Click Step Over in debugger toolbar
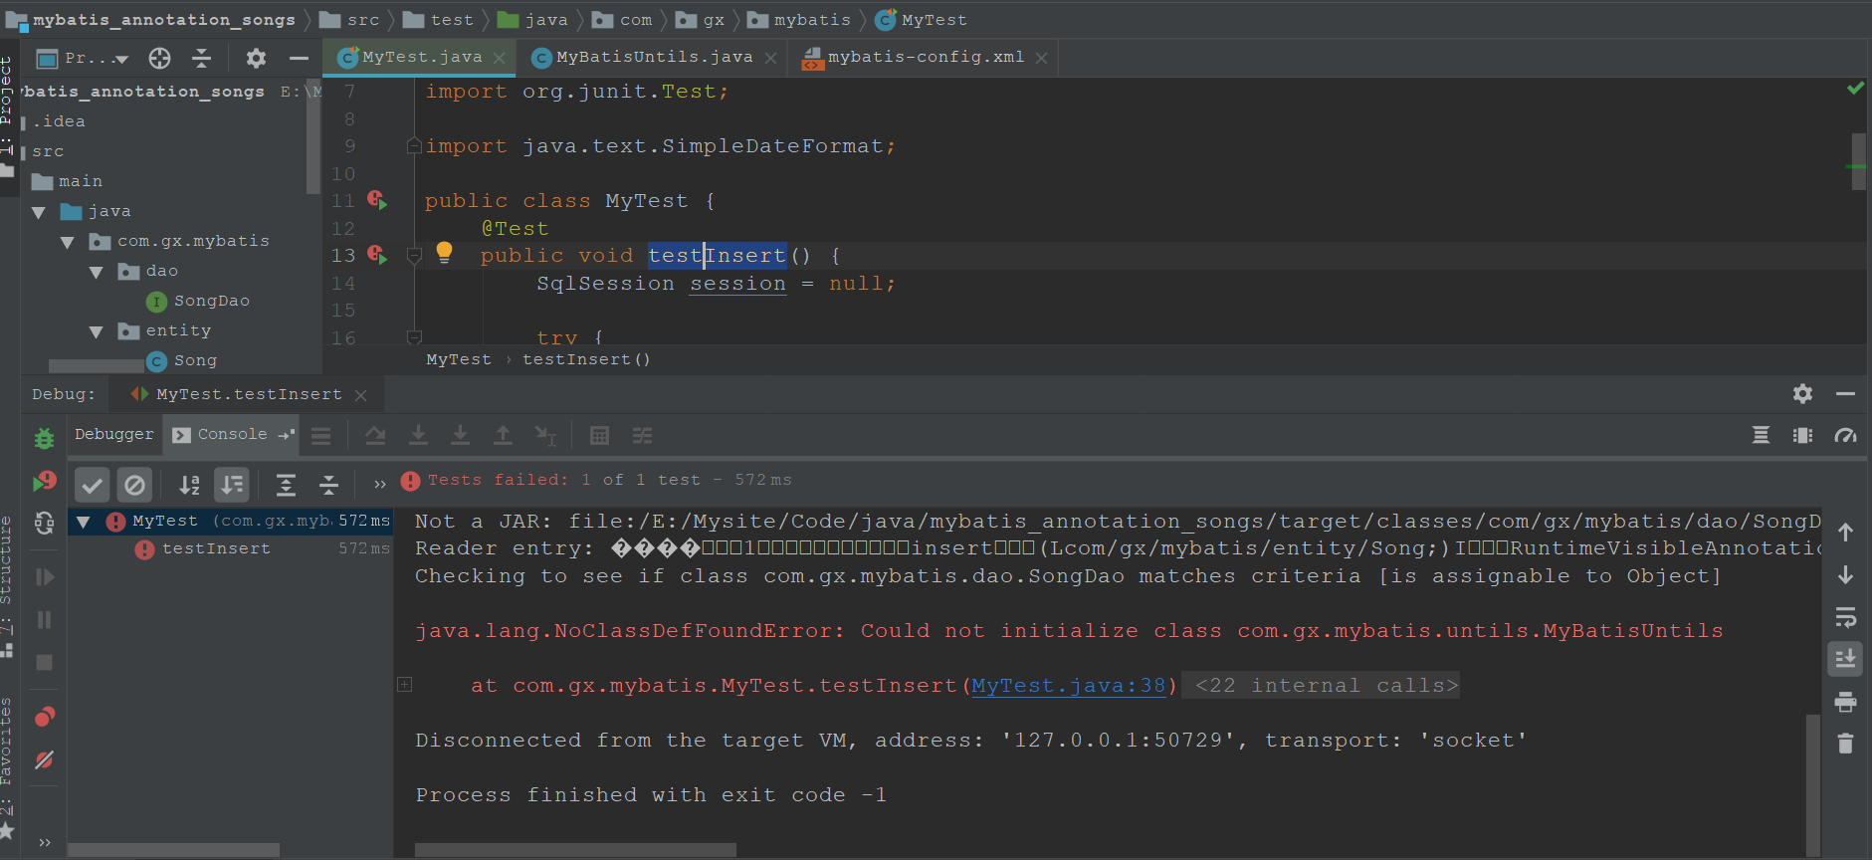1872x860 pixels. 375,436
